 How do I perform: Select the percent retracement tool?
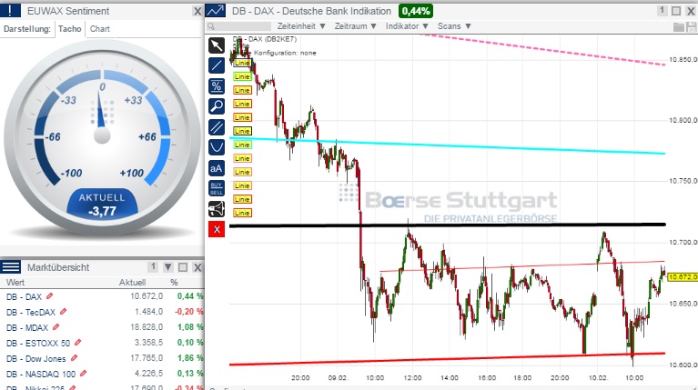[x=217, y=85]
